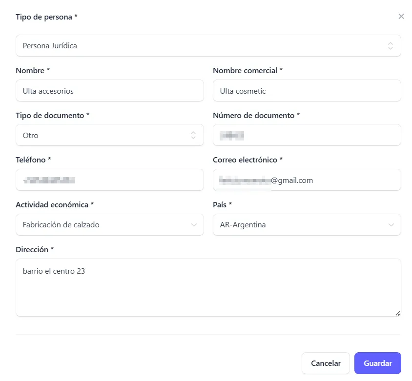Click the Persona Jurídica selector arrows icon
Screen dimensions: 412x381
click(391, 46)
